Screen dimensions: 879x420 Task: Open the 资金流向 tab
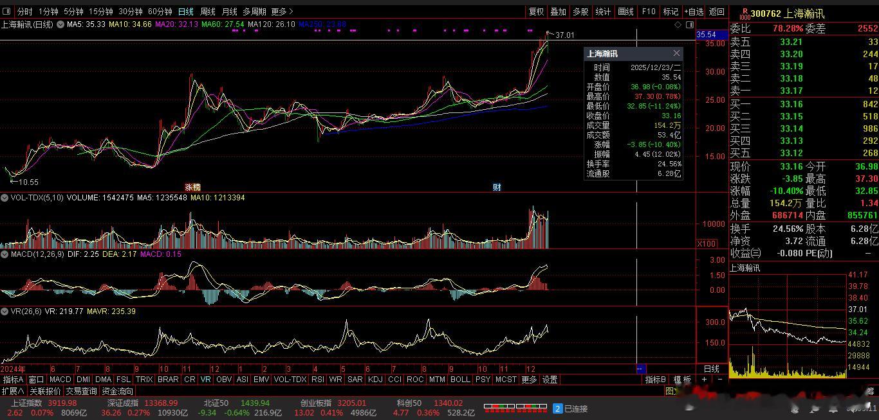tap(117, 391)
